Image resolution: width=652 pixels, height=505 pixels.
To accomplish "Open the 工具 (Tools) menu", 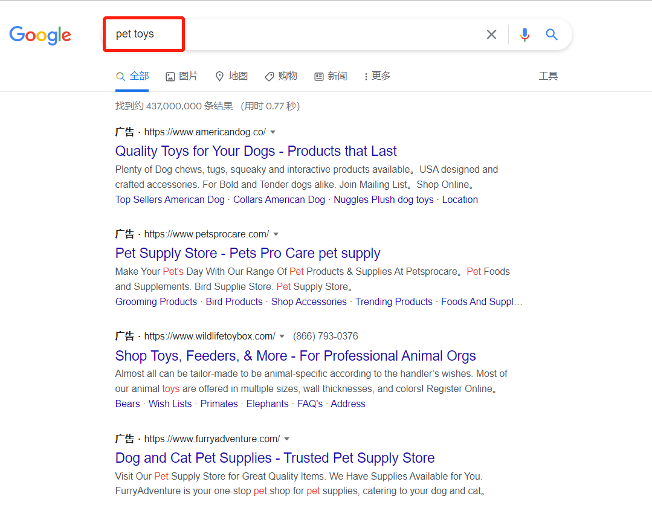I will pos(548,76).
